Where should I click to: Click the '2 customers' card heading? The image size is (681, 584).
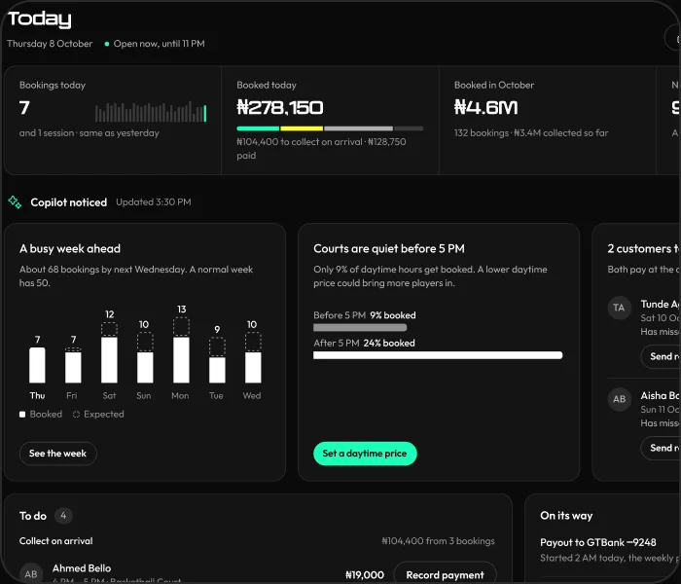(x=643, y=248)
